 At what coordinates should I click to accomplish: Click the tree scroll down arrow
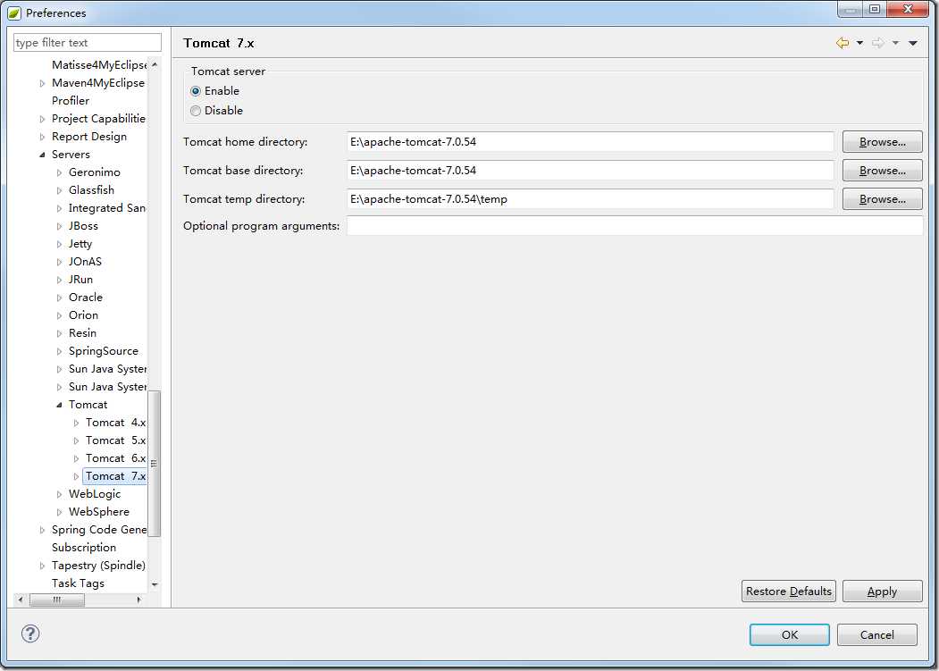[x=155, y=584]
